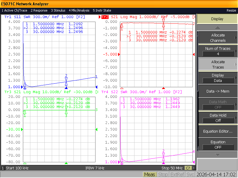This screenshot has width=238, height=178.
Task: Click Tr1 filled blue marker triangle on x-axis
Action: [x=66, y=88]
